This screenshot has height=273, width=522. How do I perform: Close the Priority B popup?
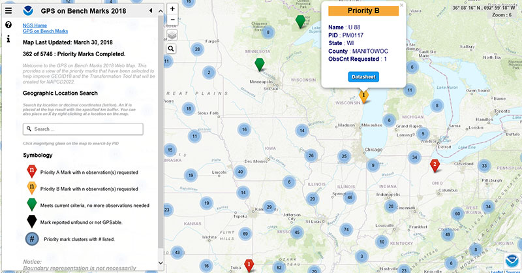(401, 5)
